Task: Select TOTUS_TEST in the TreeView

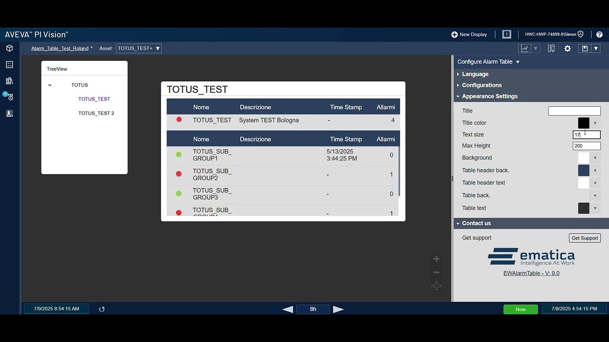Action: pos(94,99)
